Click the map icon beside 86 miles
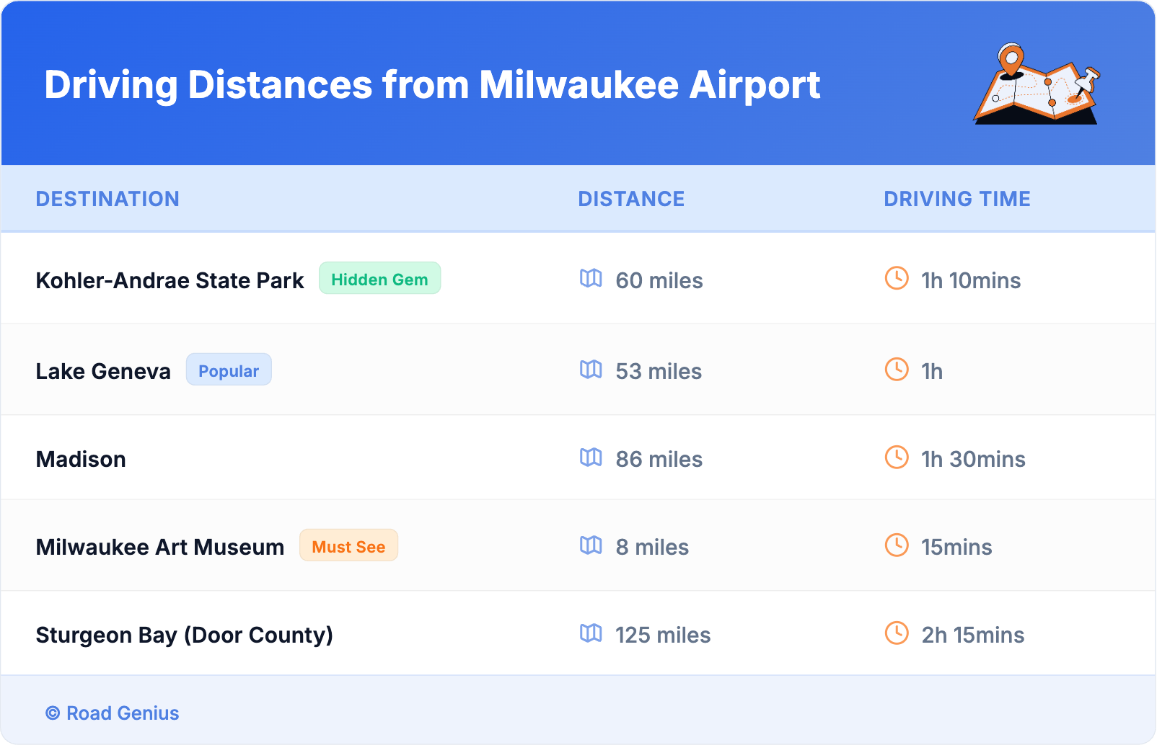Screen dimensions: 1157x745 (x=591, y=458)
